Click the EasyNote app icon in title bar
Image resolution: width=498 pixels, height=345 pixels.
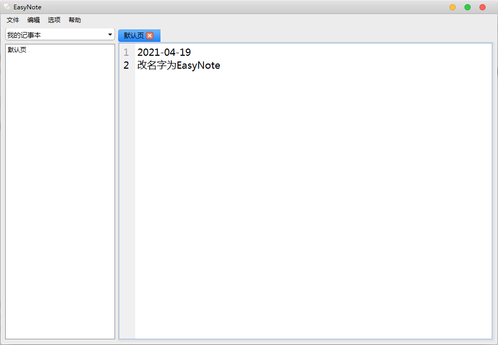(x=7, y=7)
